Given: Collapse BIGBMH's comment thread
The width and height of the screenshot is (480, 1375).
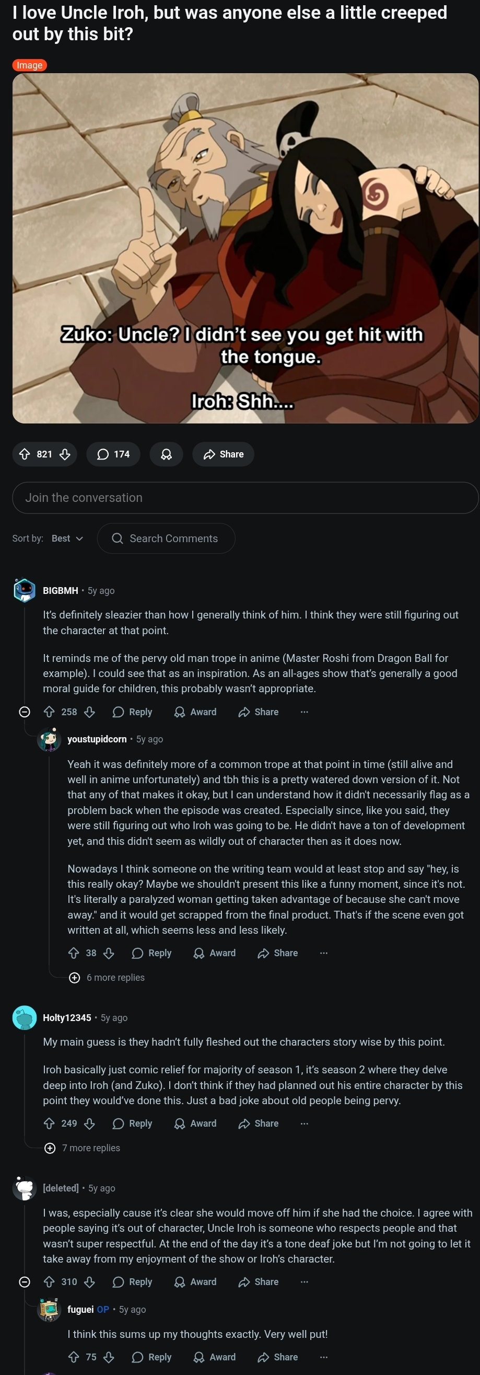Looking at the screenshot, I should coord(25,712).
